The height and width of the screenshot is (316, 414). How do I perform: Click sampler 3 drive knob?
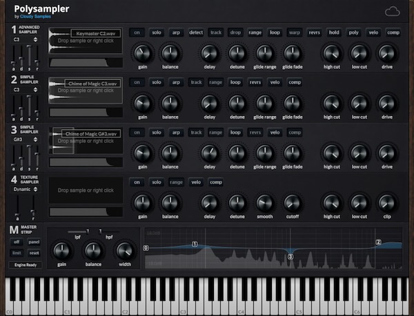387,153
